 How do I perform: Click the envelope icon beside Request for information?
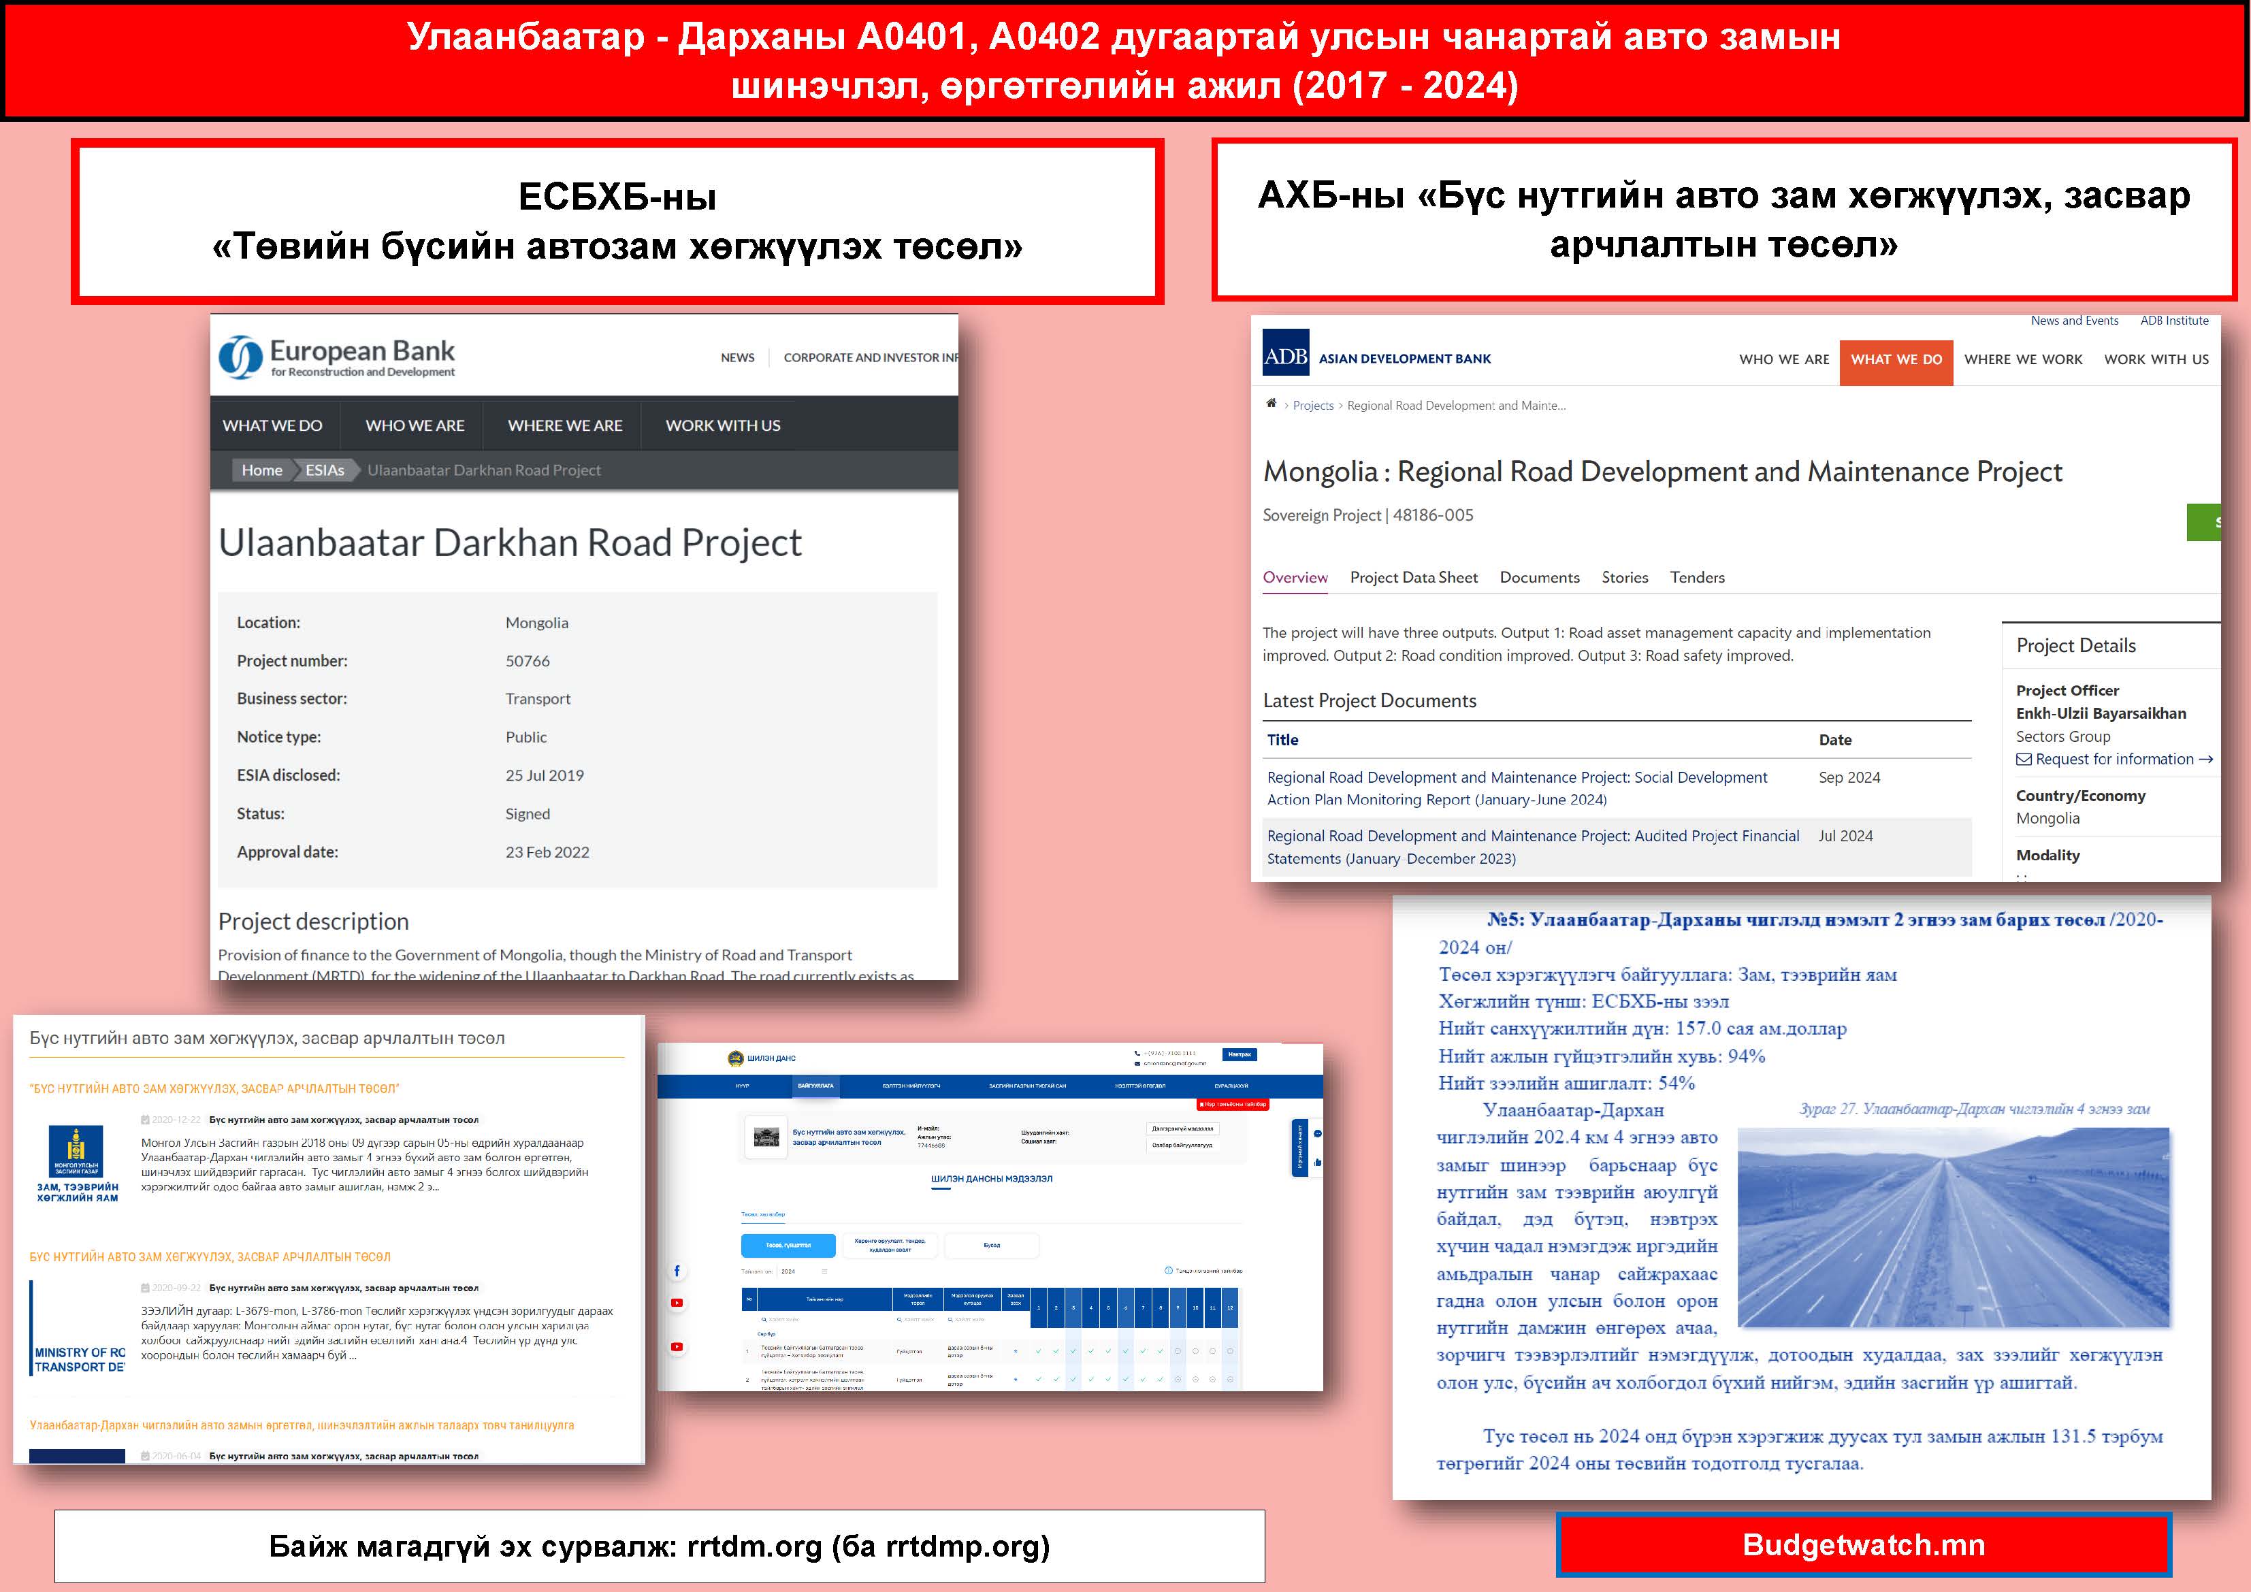click(2022, 760)
